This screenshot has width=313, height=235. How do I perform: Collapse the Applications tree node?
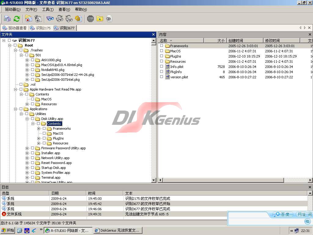(x=15, y=109)
